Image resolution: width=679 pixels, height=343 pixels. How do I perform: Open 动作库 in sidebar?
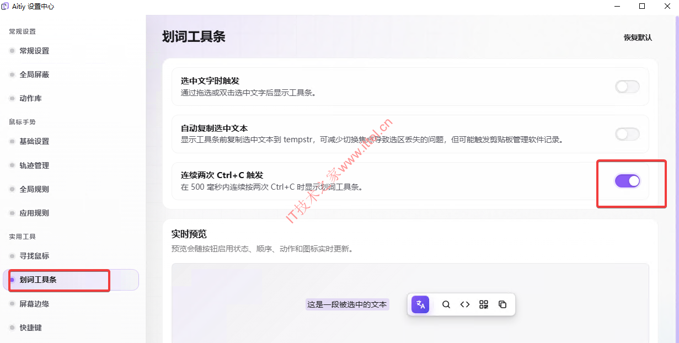71,98
